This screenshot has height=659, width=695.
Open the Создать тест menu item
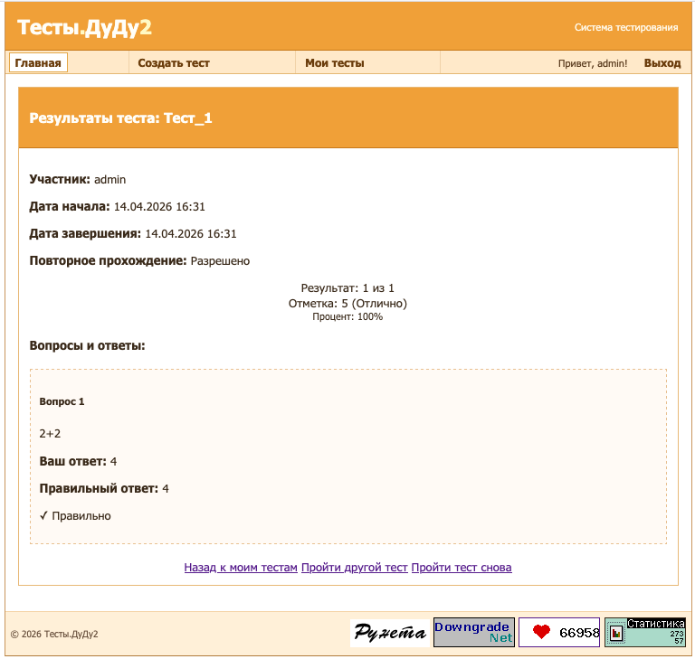(174, 63)
